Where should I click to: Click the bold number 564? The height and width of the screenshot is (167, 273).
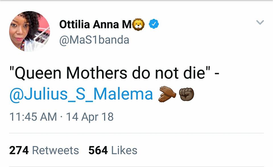[x=98, y=150]
